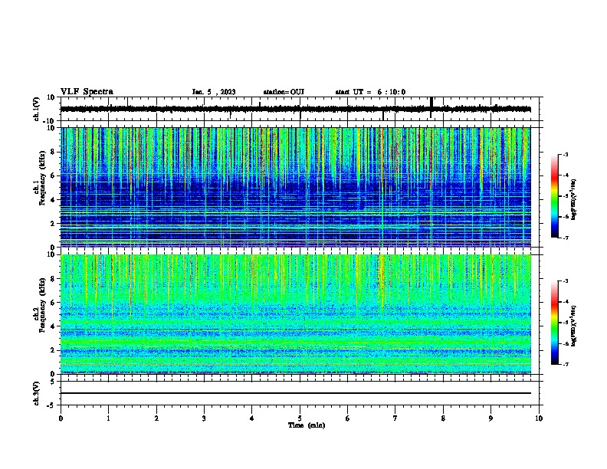
Task: Click the "-6" label on ch.2 colorbar
Action: (566, 343)
